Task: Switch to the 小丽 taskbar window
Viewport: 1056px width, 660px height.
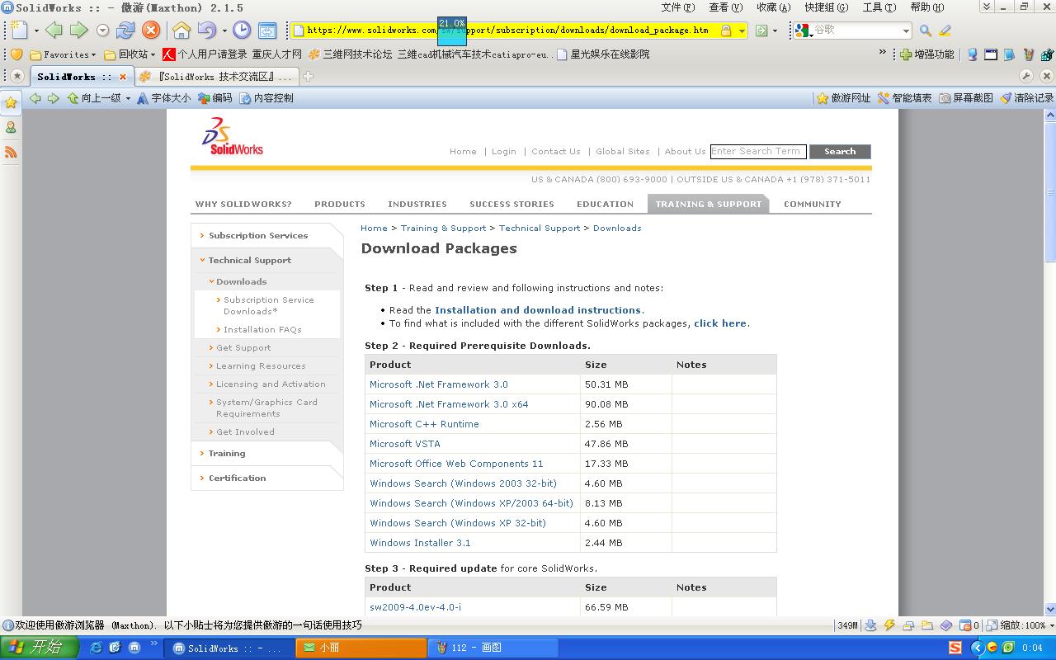Action: tap(362, 648)
